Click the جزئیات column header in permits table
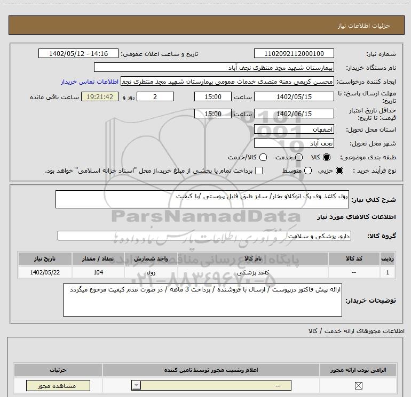The image size is (411, 397). 58,370
